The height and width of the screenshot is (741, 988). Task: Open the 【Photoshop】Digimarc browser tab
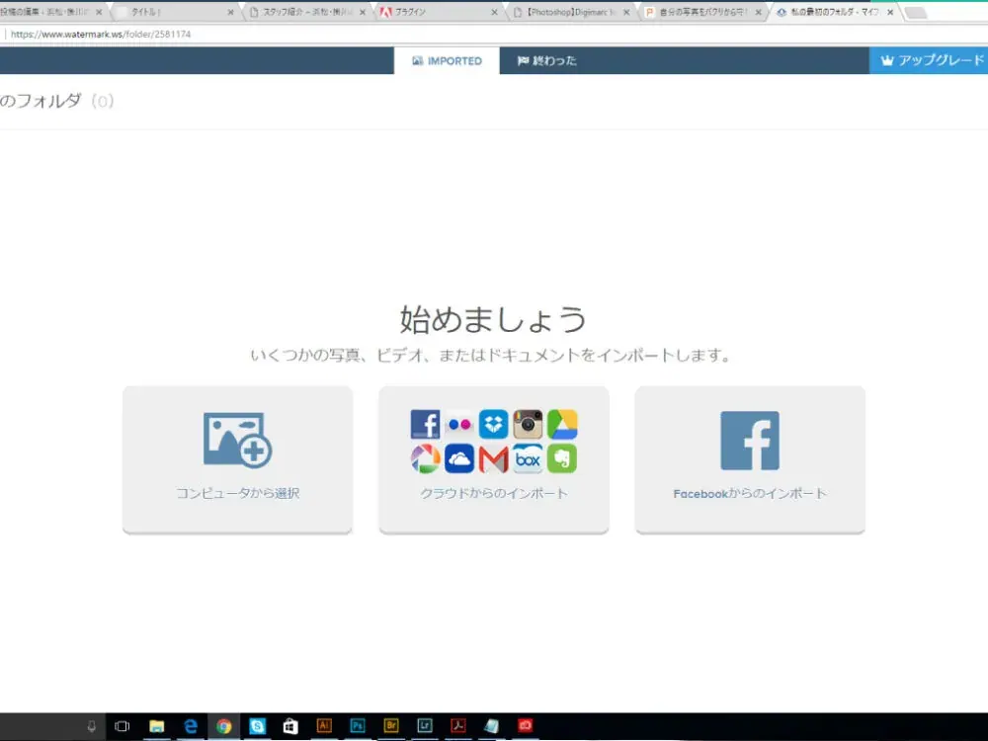click(571, 12)
